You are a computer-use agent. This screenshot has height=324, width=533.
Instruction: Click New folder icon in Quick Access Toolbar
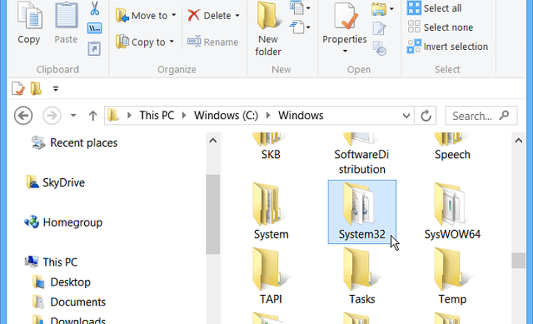tap(36, 89)
